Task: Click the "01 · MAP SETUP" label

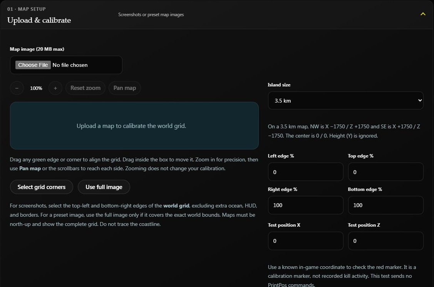Action: pyautogui.click(x=27, y=9)
